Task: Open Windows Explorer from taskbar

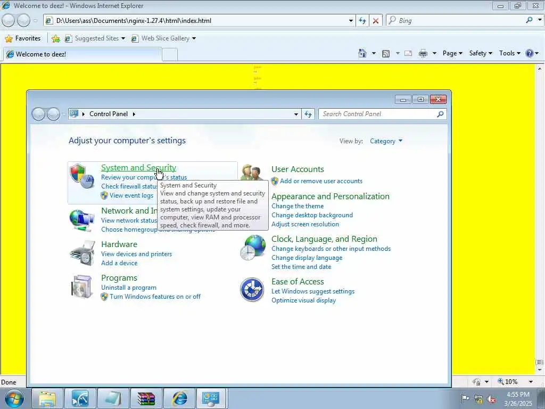Action: point(47,398)
